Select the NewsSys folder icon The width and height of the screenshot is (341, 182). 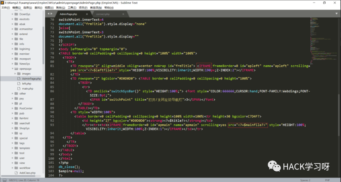click(x=16, y=64)
